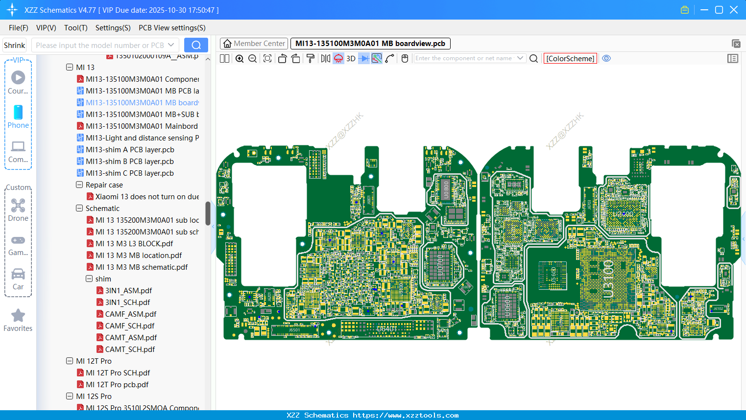Image resolution: width=746 pixels, height=420 pixels.
Task: Toggle the eye visibility icon next to ColorScheme
Action: pos(606,58)
